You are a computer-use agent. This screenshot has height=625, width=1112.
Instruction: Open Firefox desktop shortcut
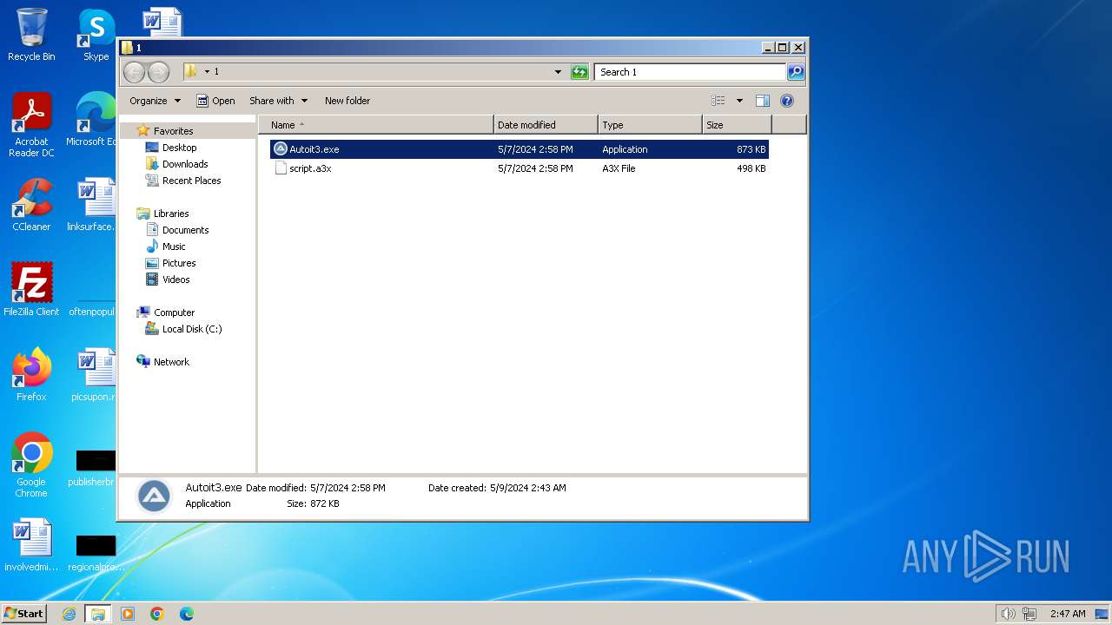coord(31,375)
